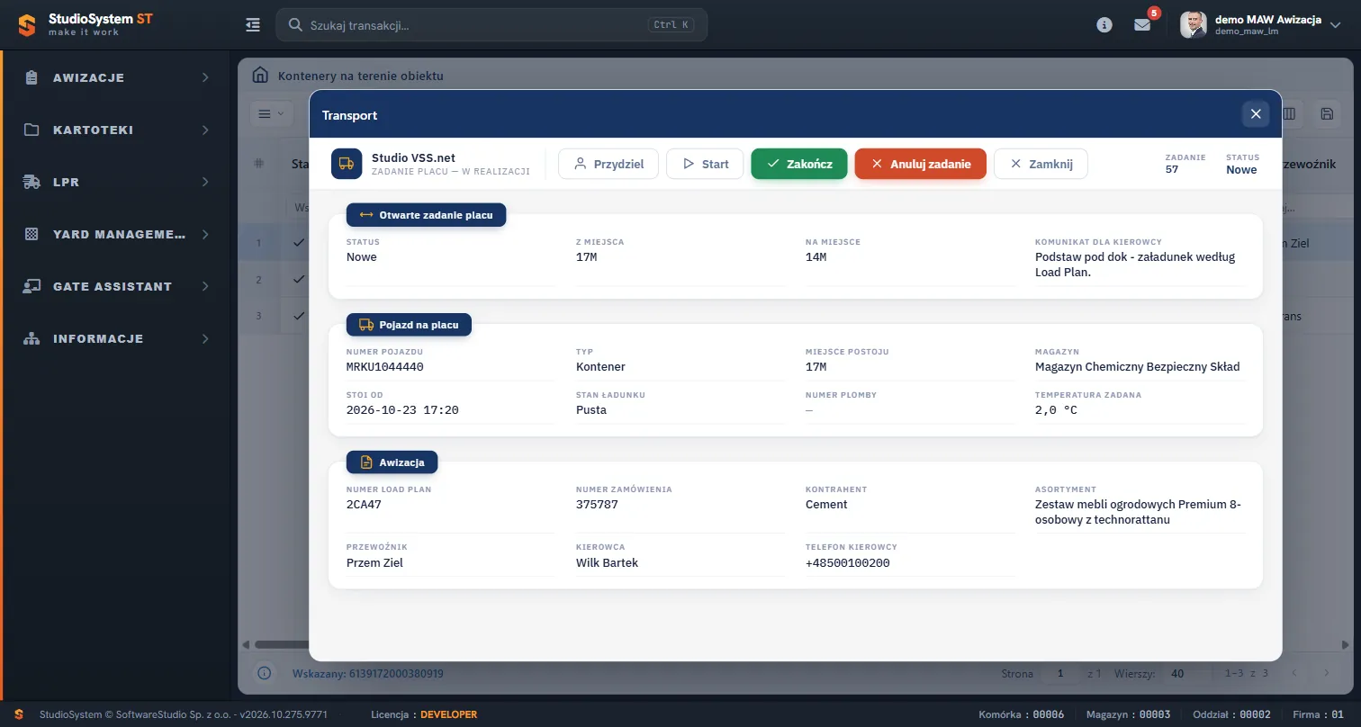Image resolution: width=1361 pixels, height=727 pixels.
Task: Open the YARD MANAGEME... menu label
Action: (x=120, y=234)
